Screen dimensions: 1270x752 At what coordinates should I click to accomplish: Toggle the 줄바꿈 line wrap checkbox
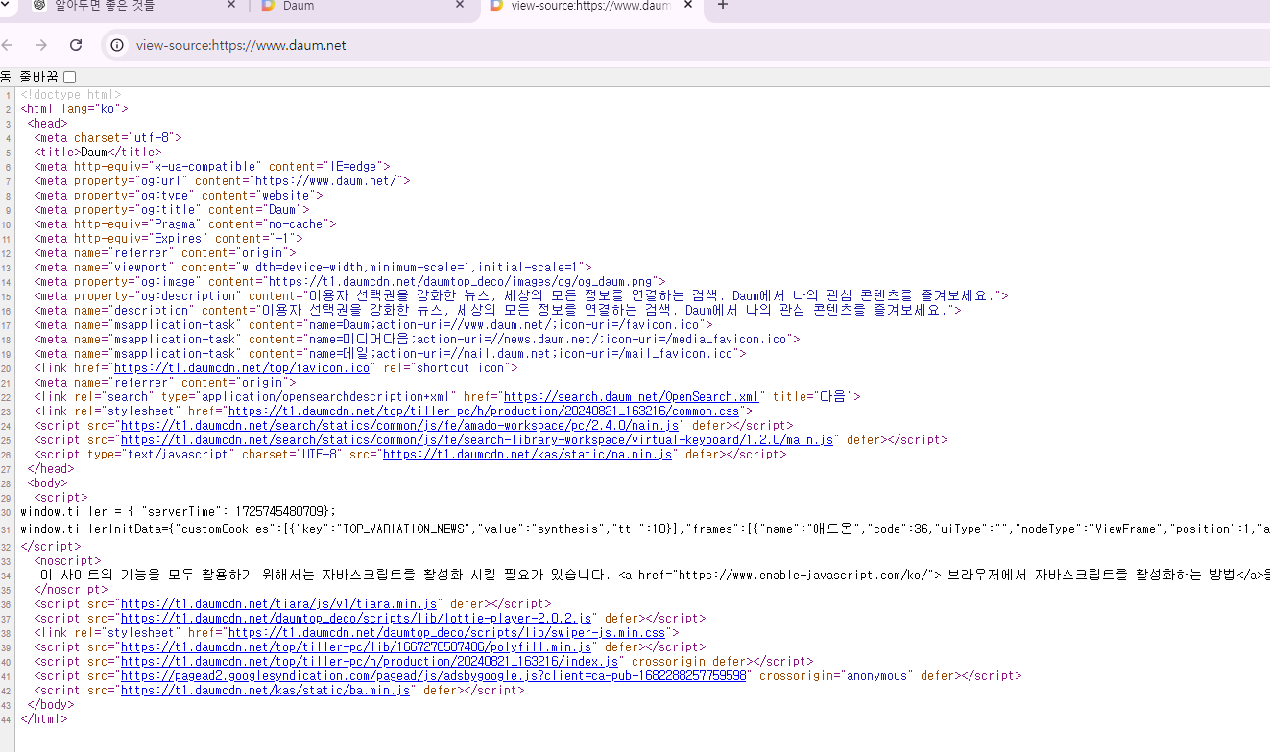[x=69, y=77]
